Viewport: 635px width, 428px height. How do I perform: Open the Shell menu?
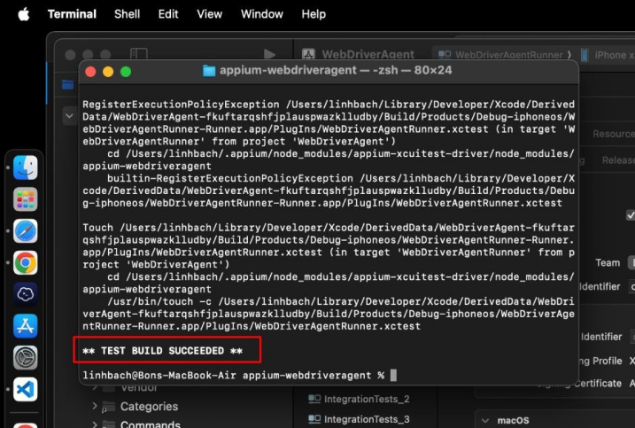tap(127, 14)
